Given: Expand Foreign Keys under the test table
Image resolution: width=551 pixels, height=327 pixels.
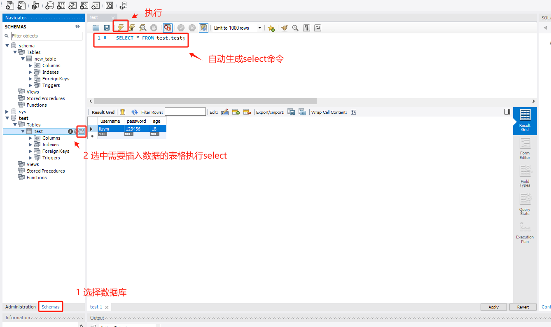Looking at the screenshot, I should 30,151.
